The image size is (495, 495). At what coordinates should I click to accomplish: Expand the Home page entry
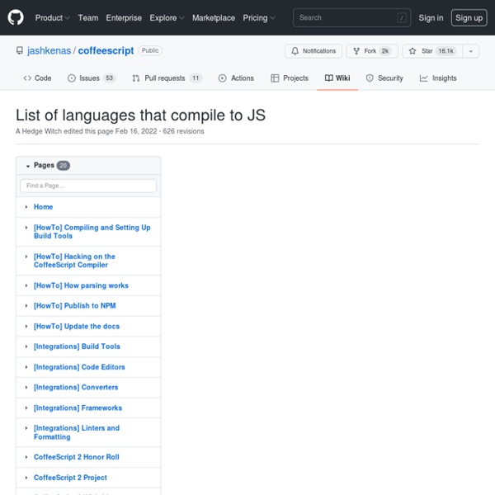coord(26,207)
